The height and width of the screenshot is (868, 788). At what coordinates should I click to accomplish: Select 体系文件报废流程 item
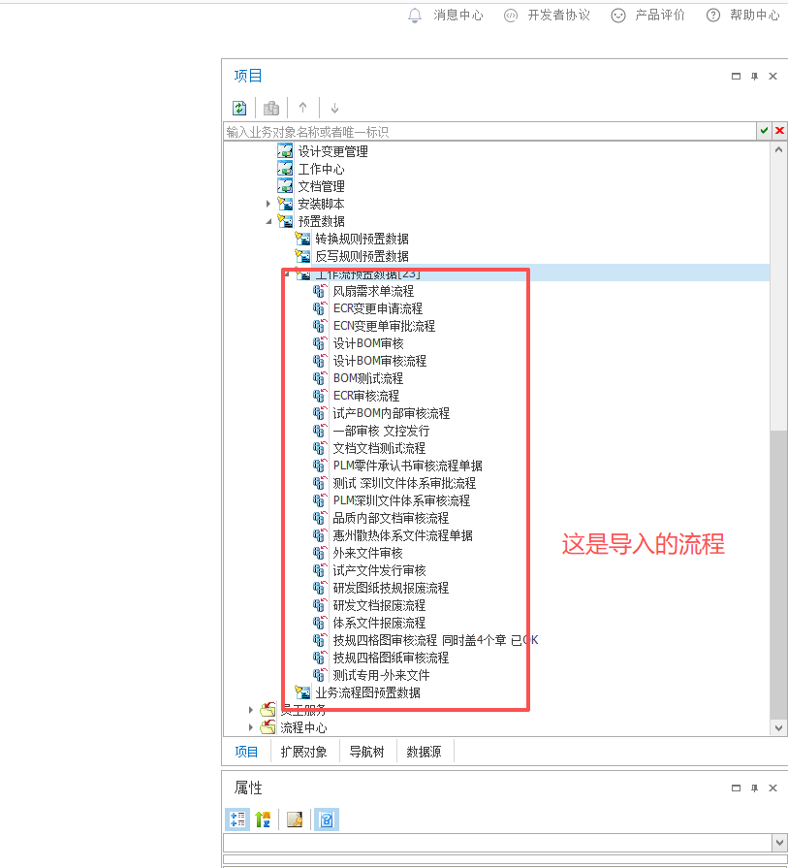coord(379,623)
